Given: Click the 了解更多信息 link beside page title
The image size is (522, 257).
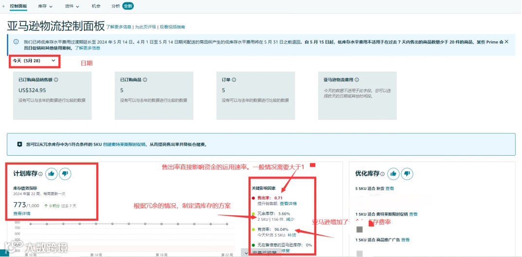Looking at the screenshot, I should pos(119,27).
